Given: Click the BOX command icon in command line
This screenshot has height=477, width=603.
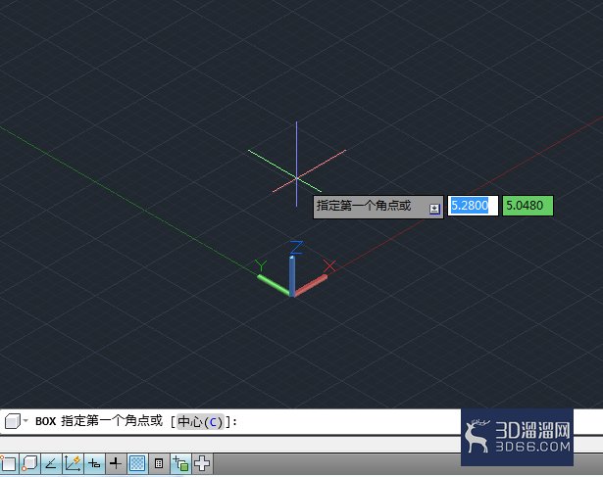Looking at the screenshot, I should tap(13, 421).
